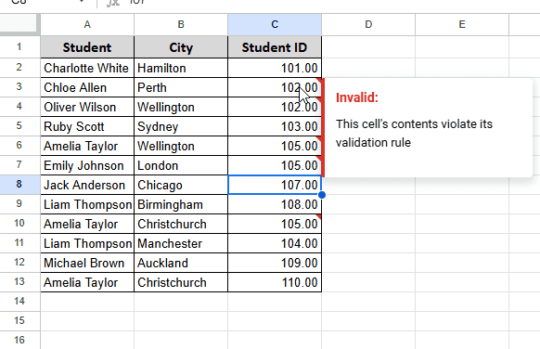Screen dimensions: 540x349
Task: Select column B header
Action: [181, 24]
